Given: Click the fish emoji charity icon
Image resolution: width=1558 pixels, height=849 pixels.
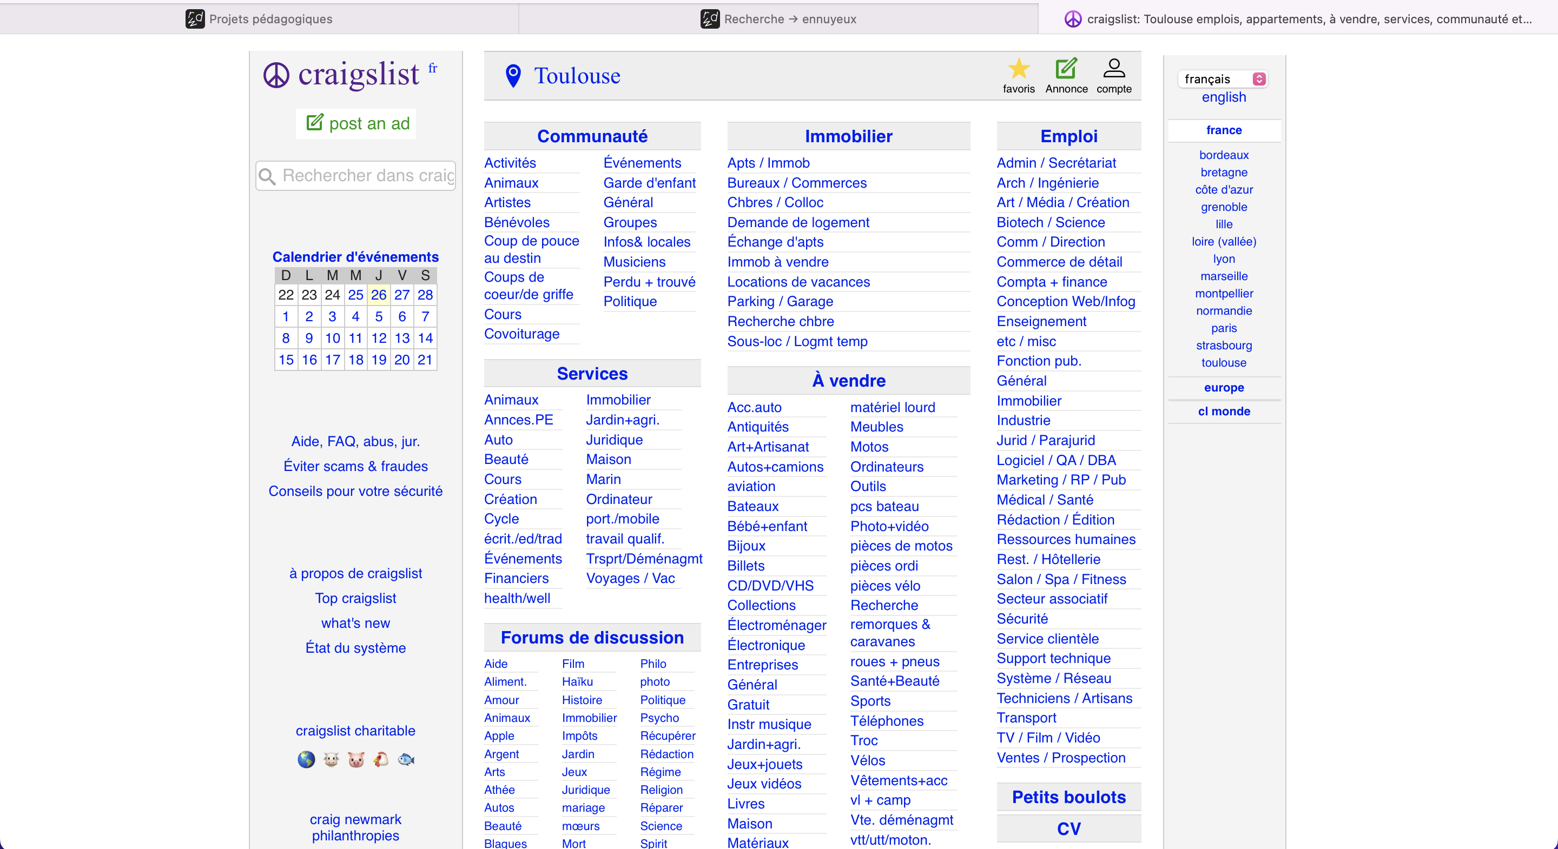Looking at the screenshot, I should click(406, 760).
